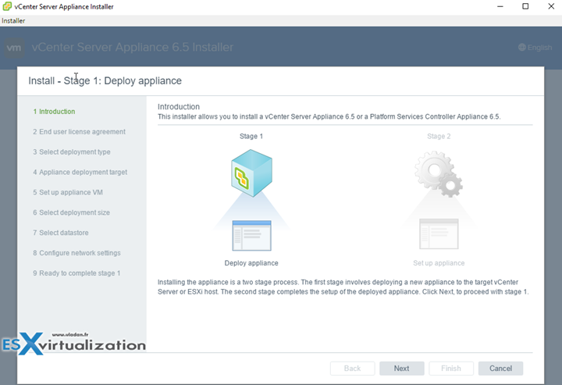
Task: Click the 'Stage 2' label
Action: [x=439, y=136]
